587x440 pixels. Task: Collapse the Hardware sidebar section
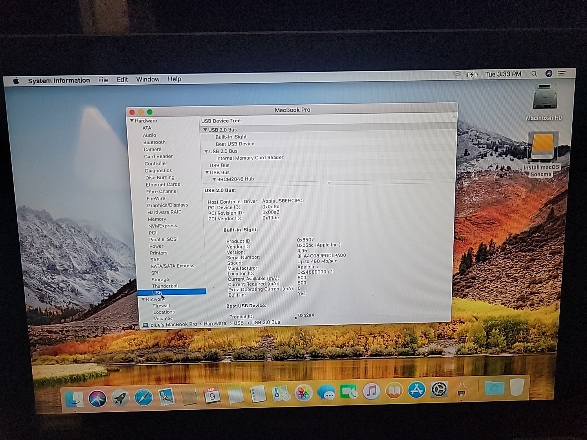(x=132, y=121)
